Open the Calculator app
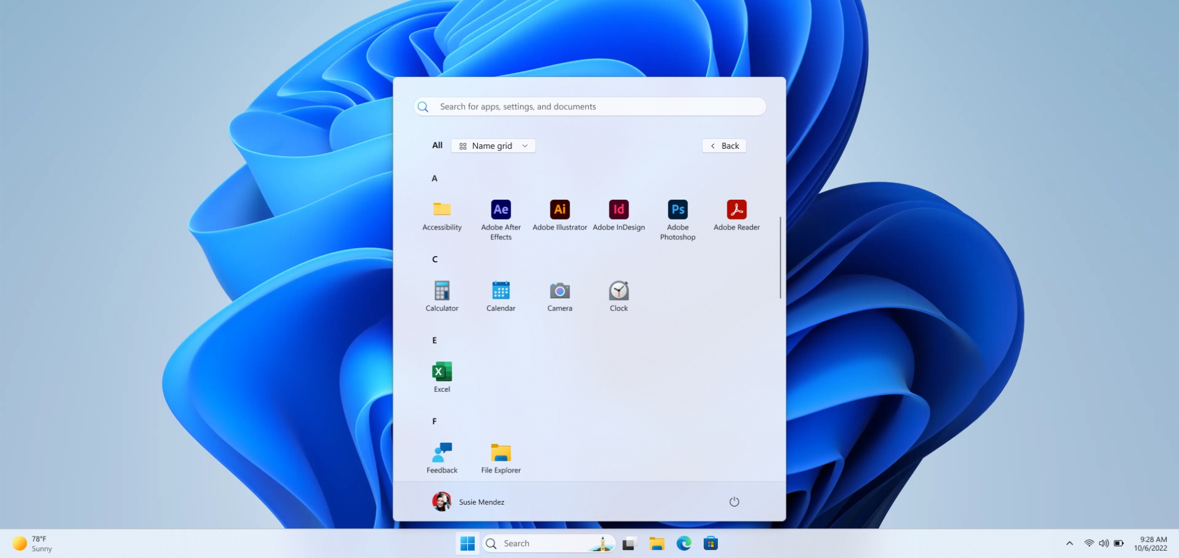The width and height of the screenshot is (1179, 558). pyautogui.click(x=442, y=296)
